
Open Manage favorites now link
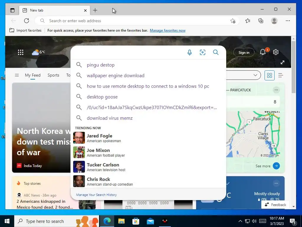(x=168, y=30)
